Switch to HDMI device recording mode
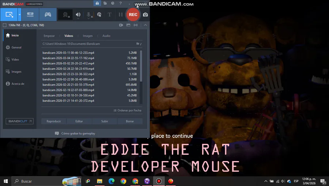This screenshot has height=186, width=329. click(30, 15)
